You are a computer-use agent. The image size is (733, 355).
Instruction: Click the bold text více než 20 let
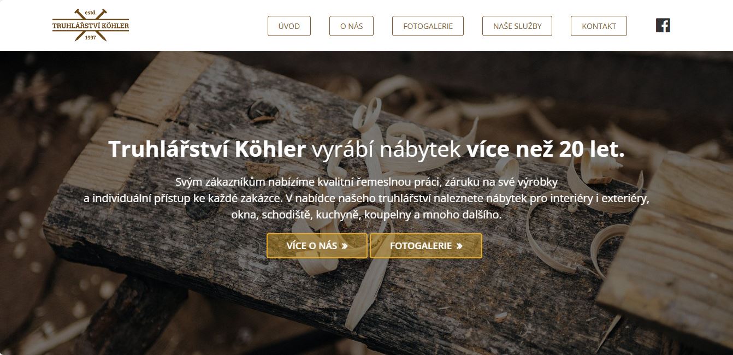pyautogui.click(x=545, y=149)
